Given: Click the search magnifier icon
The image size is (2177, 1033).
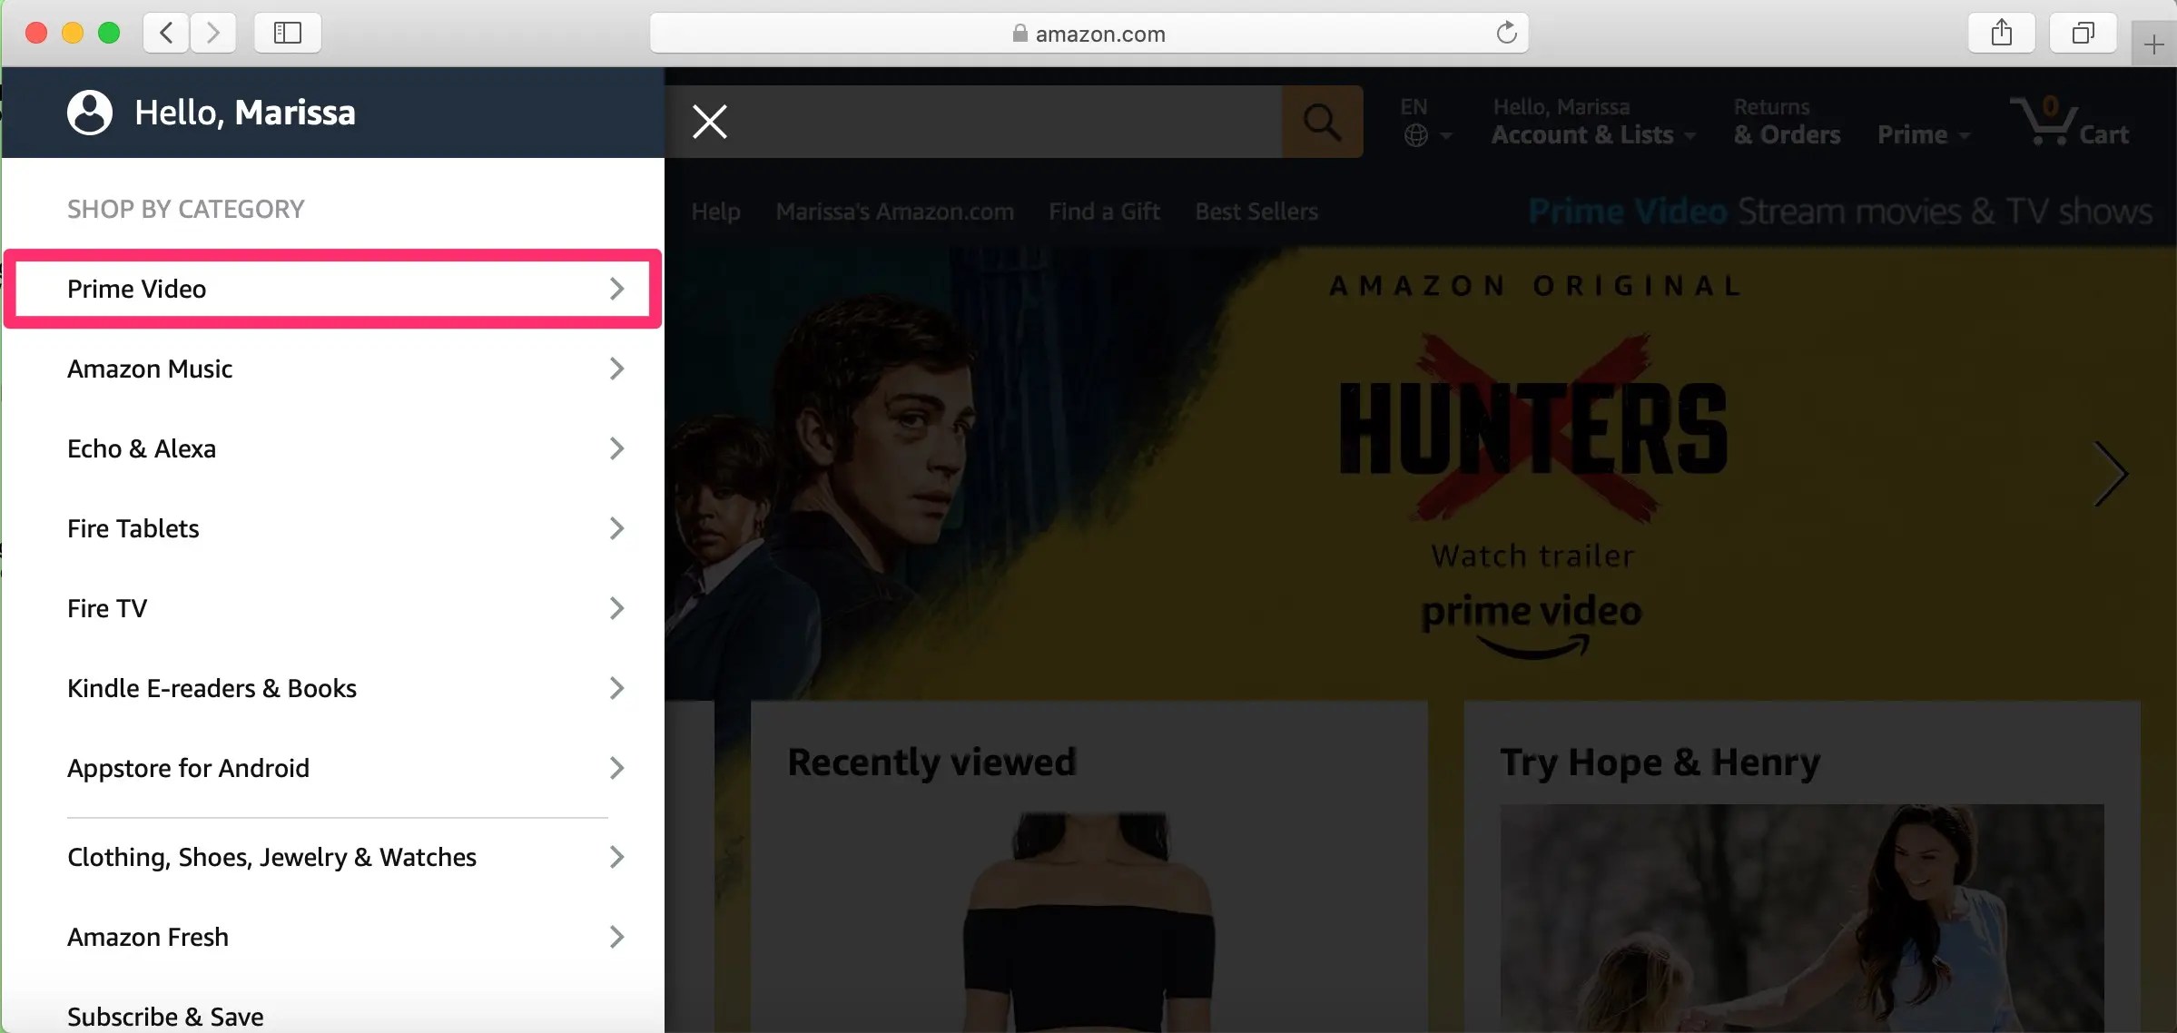Looking at the screenshot, I should tap(1321, 121).
